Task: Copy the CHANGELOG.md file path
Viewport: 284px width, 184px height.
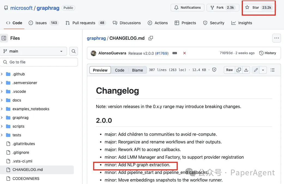Action: pos(151,38)
